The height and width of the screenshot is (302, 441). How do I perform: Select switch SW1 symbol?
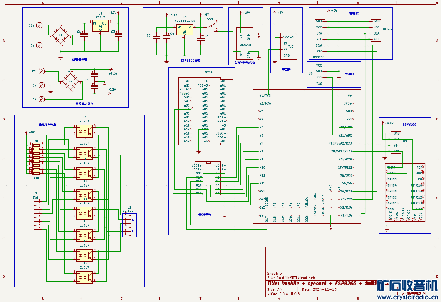(210, 27)
